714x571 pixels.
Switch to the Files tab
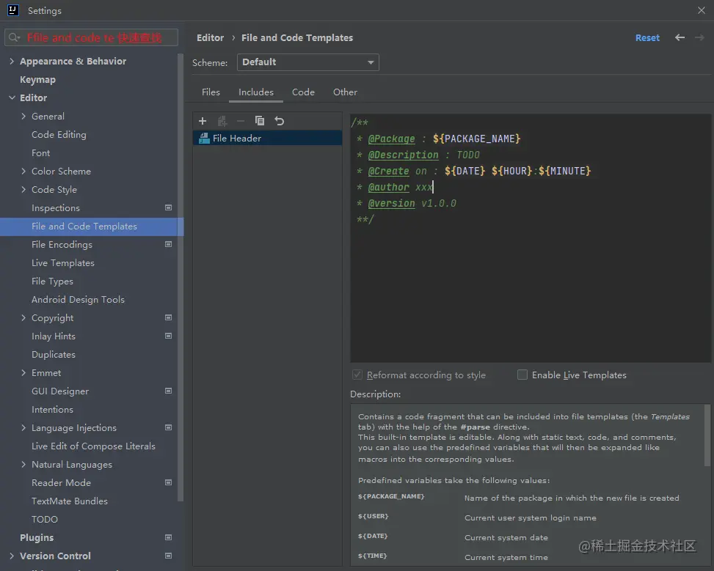point(211,92)
